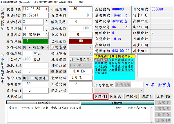Expand the 就醫科別 department dropdown
174x124 pixels.
coord(46,35)
